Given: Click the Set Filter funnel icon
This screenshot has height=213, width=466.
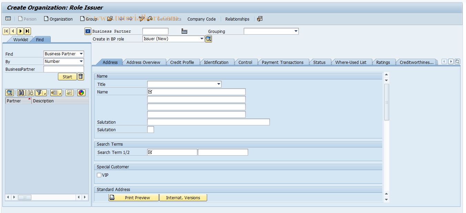Looking at the screenshot, I should 39,93.
